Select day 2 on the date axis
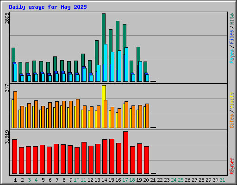Viewport: 237px width, 185px height. (22, 180)
